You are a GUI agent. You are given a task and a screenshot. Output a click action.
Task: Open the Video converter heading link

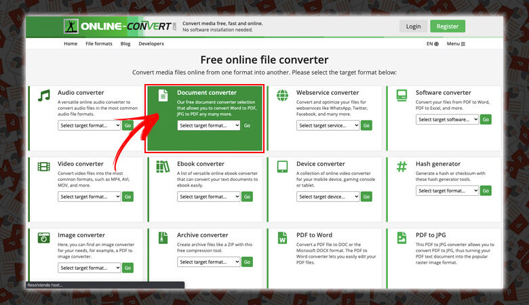(x=80, y=164)
